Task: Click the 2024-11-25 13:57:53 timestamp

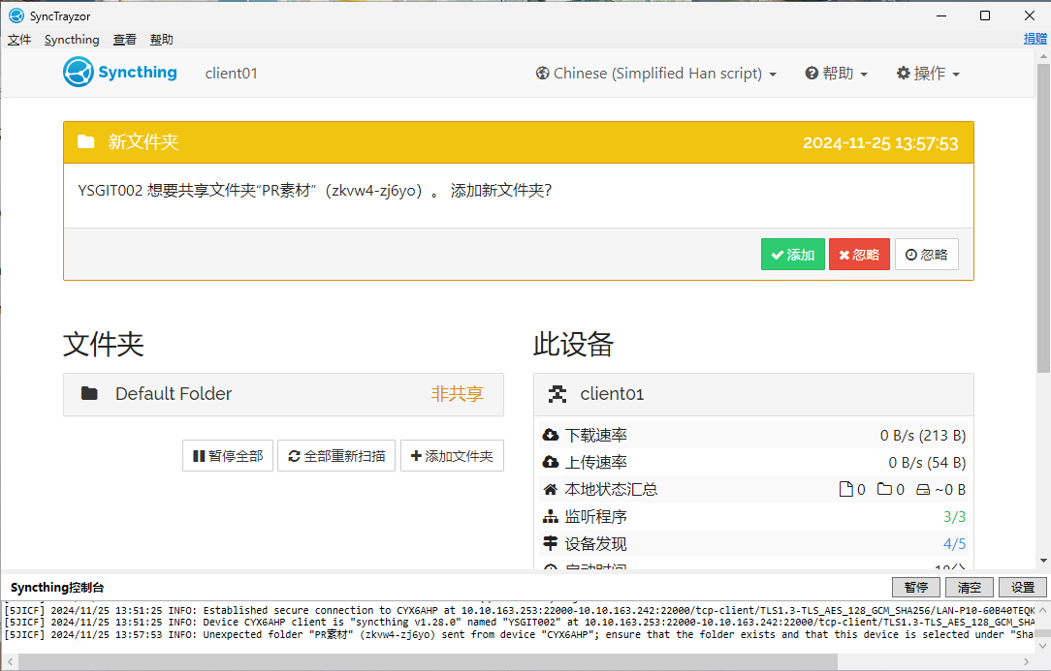Action: click(880, 143)
